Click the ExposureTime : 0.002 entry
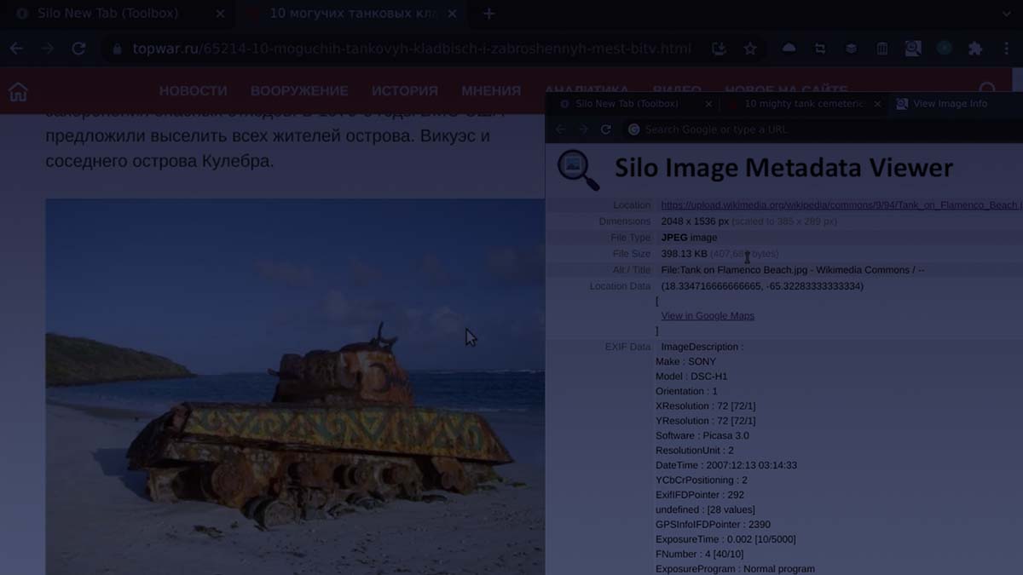 725,539
